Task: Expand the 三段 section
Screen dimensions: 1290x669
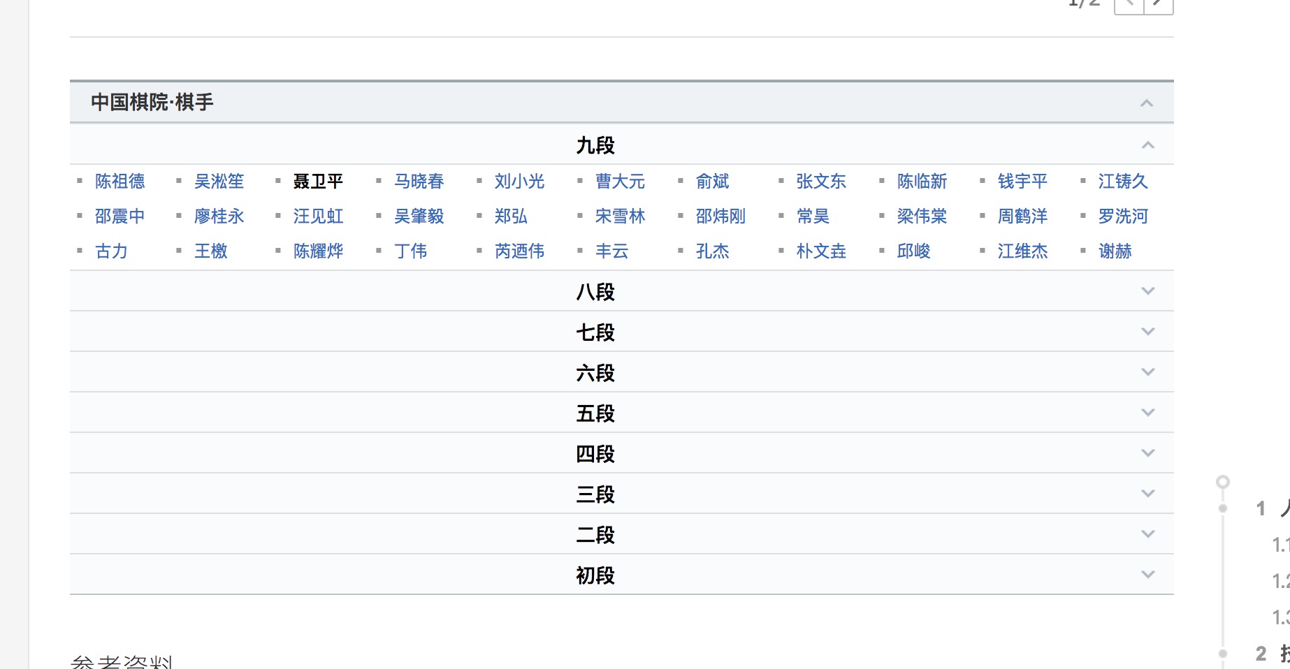Action: tap(1147, 493)
